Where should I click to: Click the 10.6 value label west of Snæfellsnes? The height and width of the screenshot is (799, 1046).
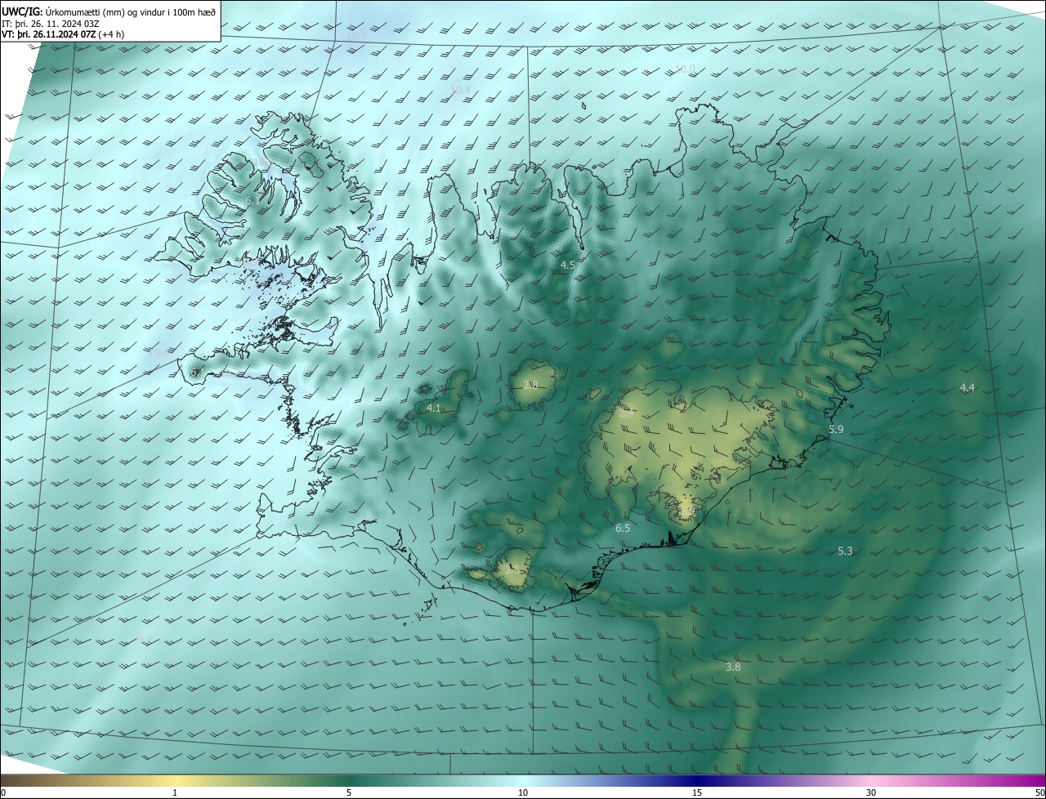(x=158, y=352)
